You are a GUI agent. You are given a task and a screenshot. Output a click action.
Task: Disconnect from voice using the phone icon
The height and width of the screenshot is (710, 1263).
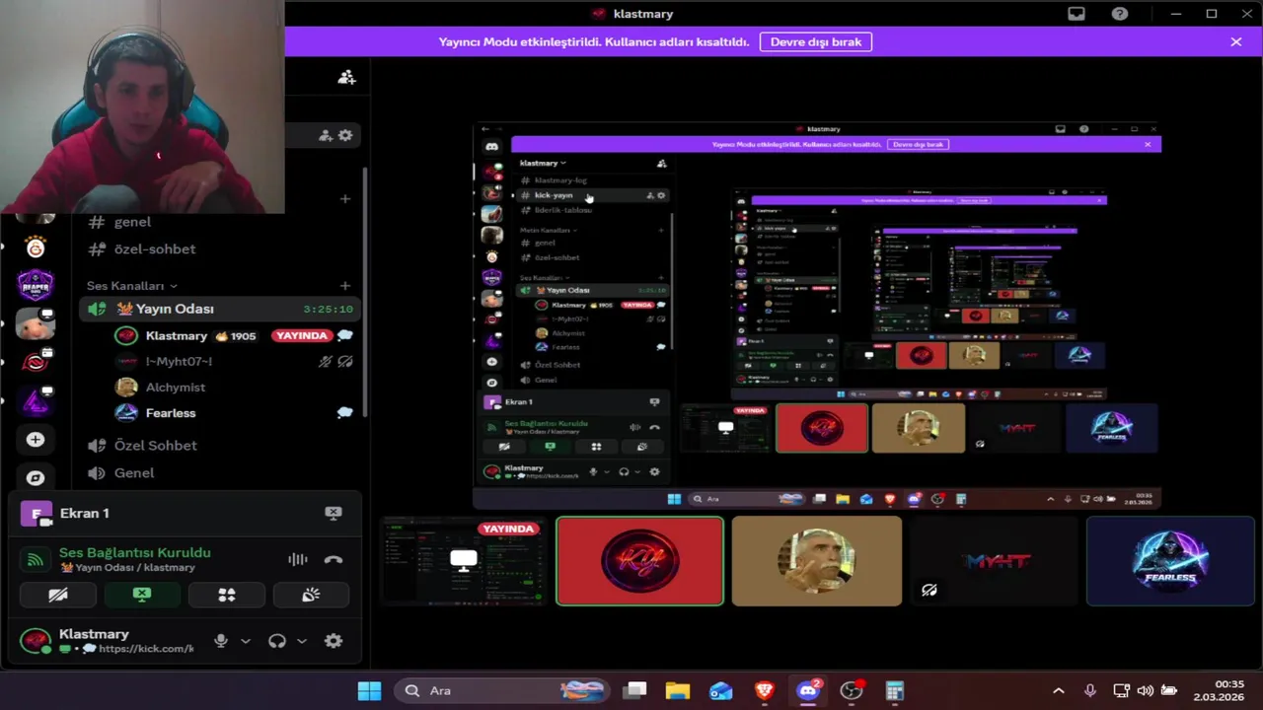334,559
